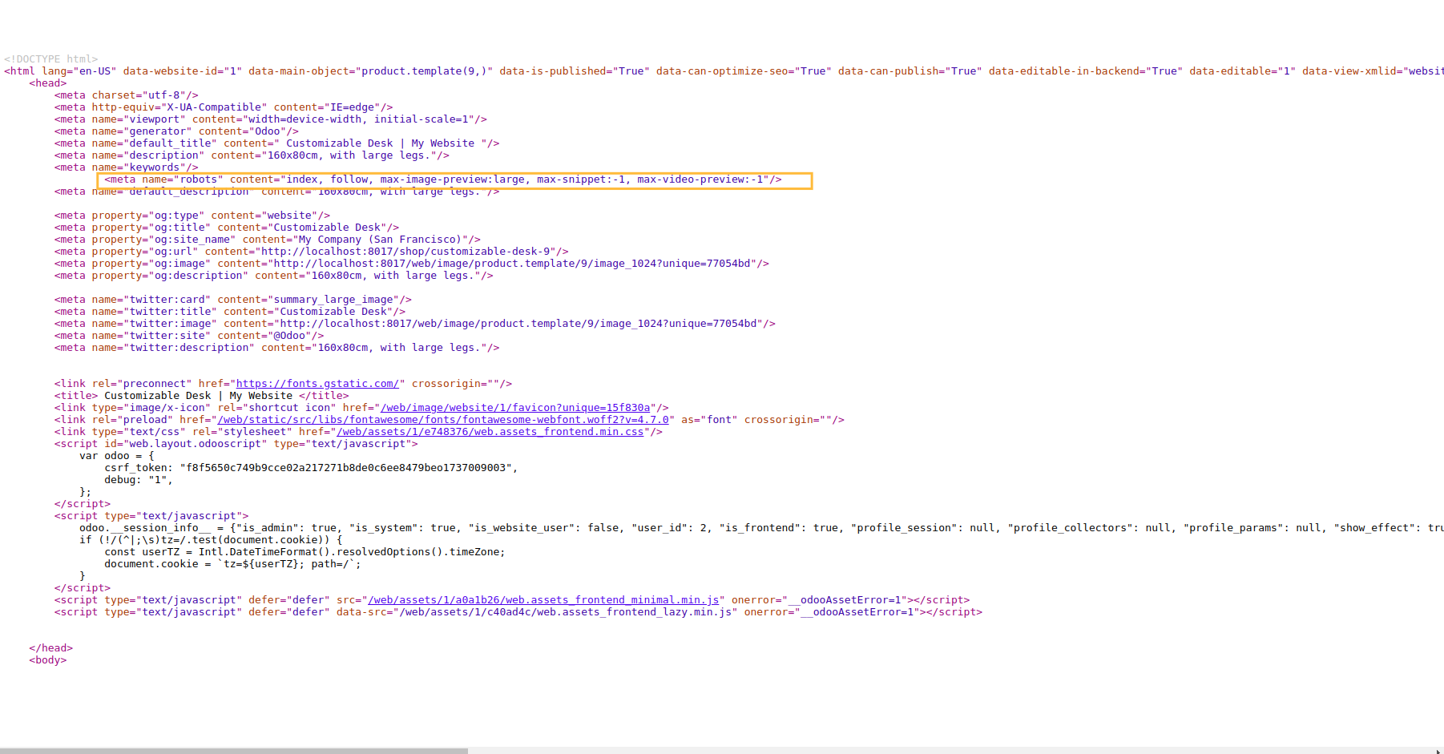Click the opening head tag
This screenshot has width=1444, height=754.
pos(48,83)
